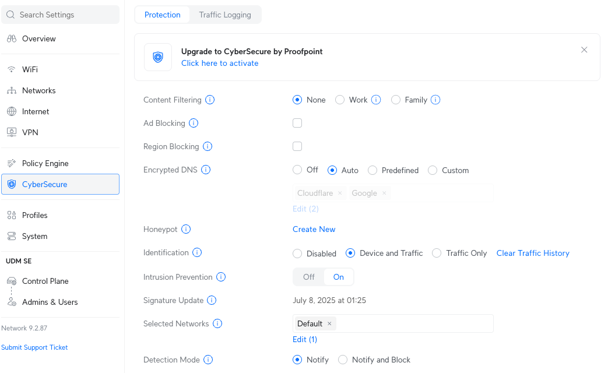Screen dimensions: 608x373
Task: Enable the Ad Blocking checkbox
Action: [x=297, y=123]
